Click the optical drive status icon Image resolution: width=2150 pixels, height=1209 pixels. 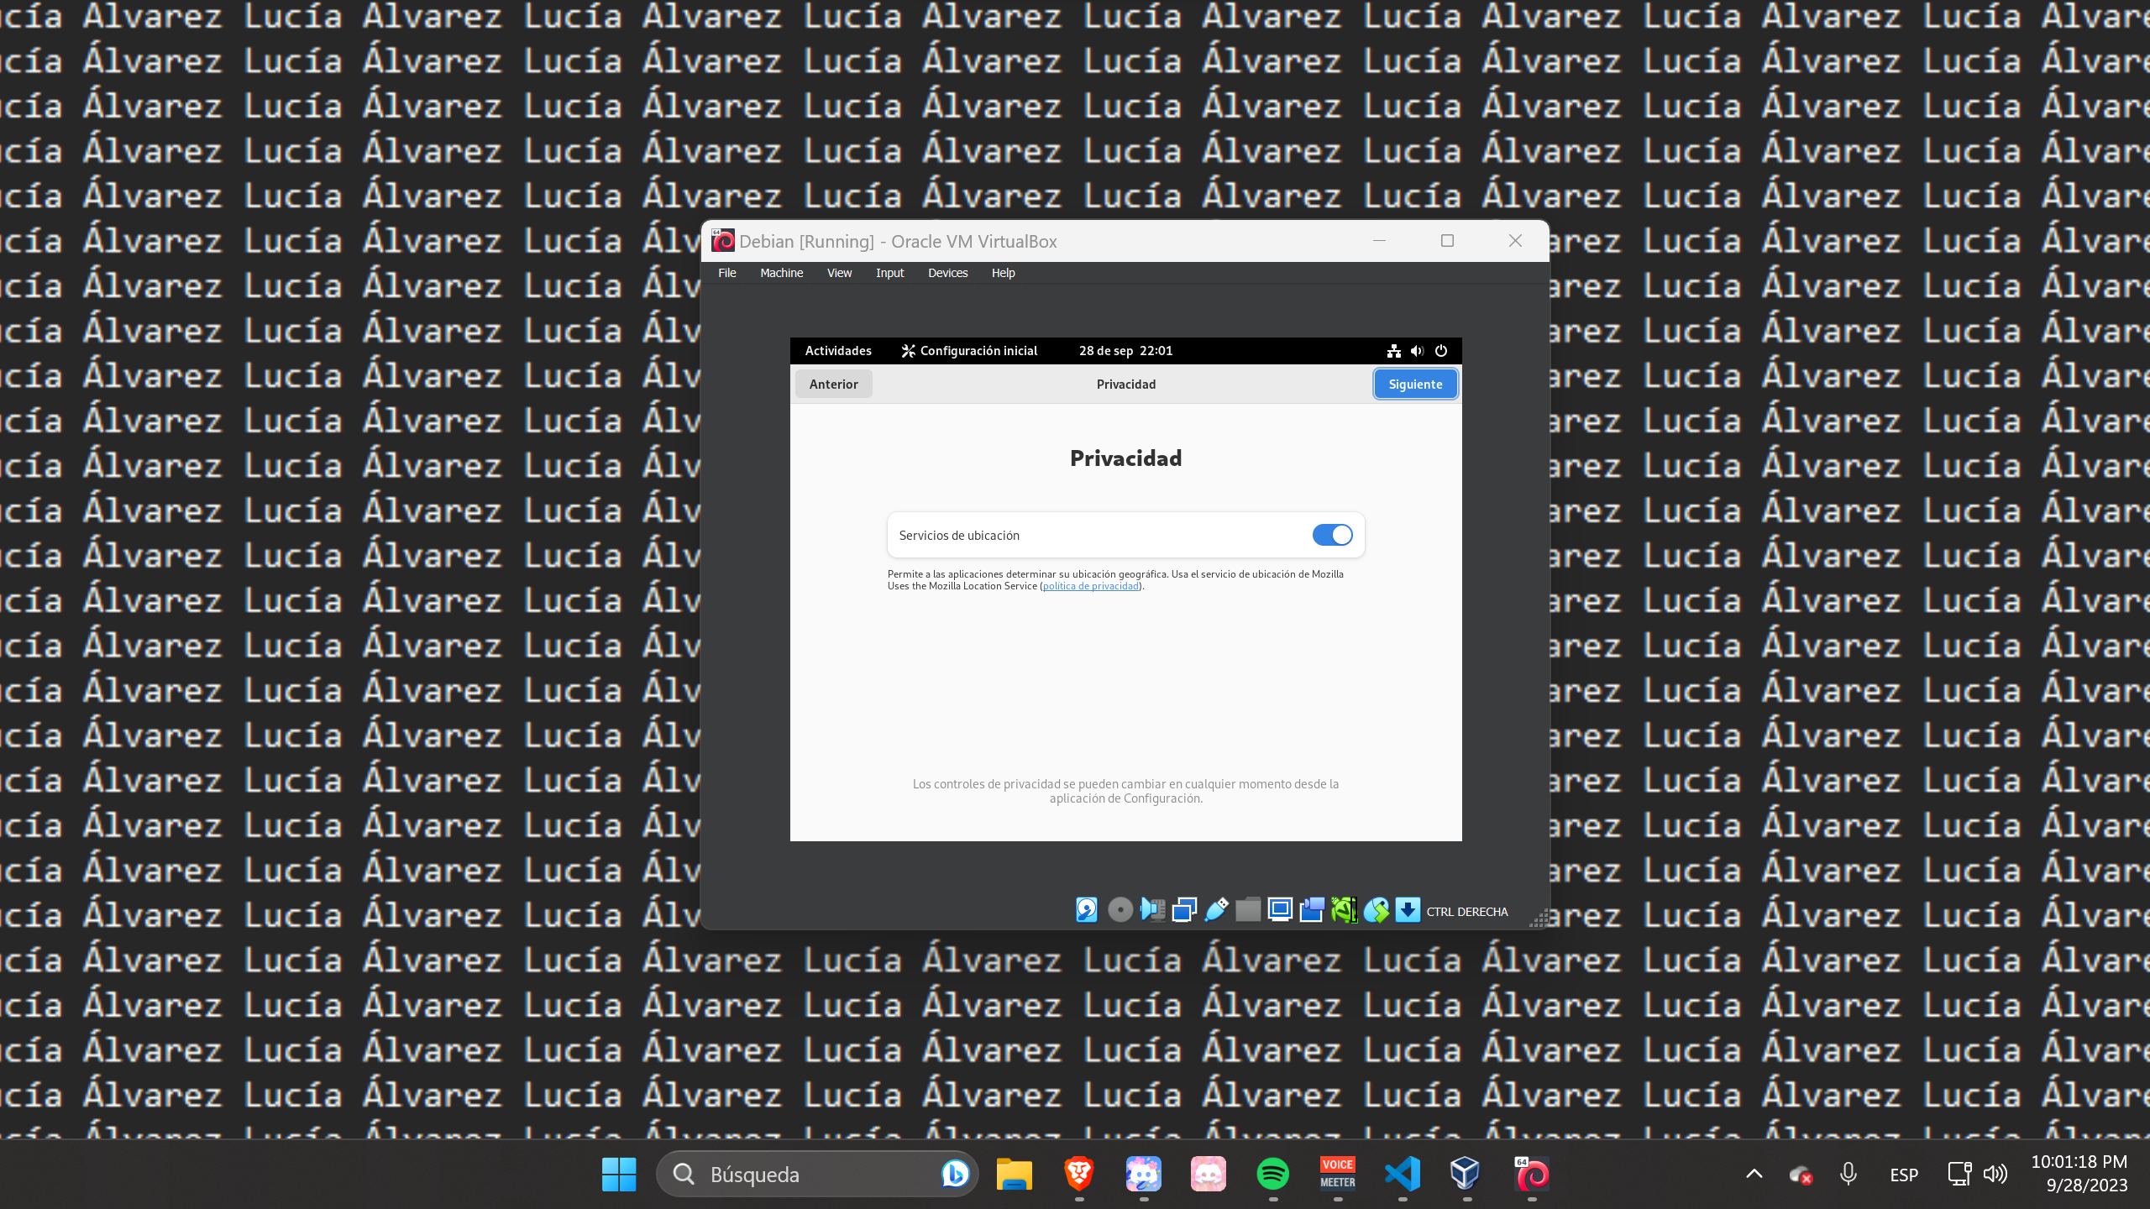tap(1120, 910)
